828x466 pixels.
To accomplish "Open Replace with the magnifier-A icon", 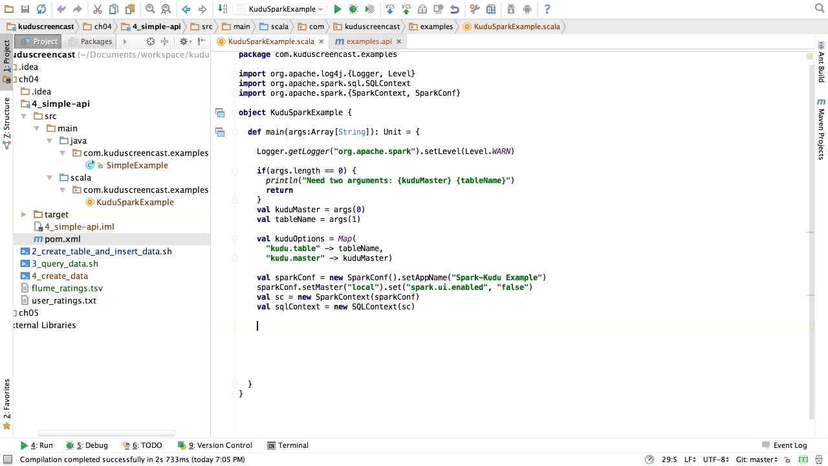I will point(166,9).
